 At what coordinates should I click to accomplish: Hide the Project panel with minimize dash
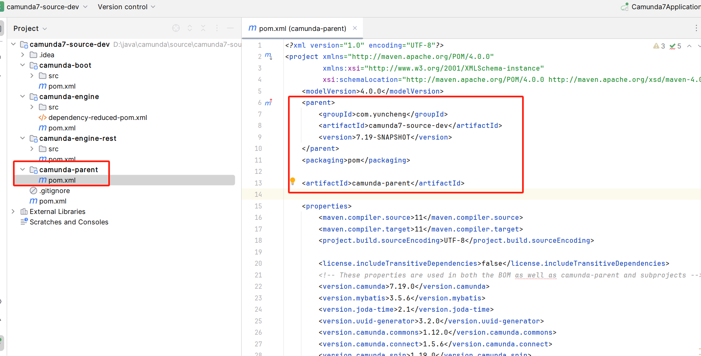(230, 28)
